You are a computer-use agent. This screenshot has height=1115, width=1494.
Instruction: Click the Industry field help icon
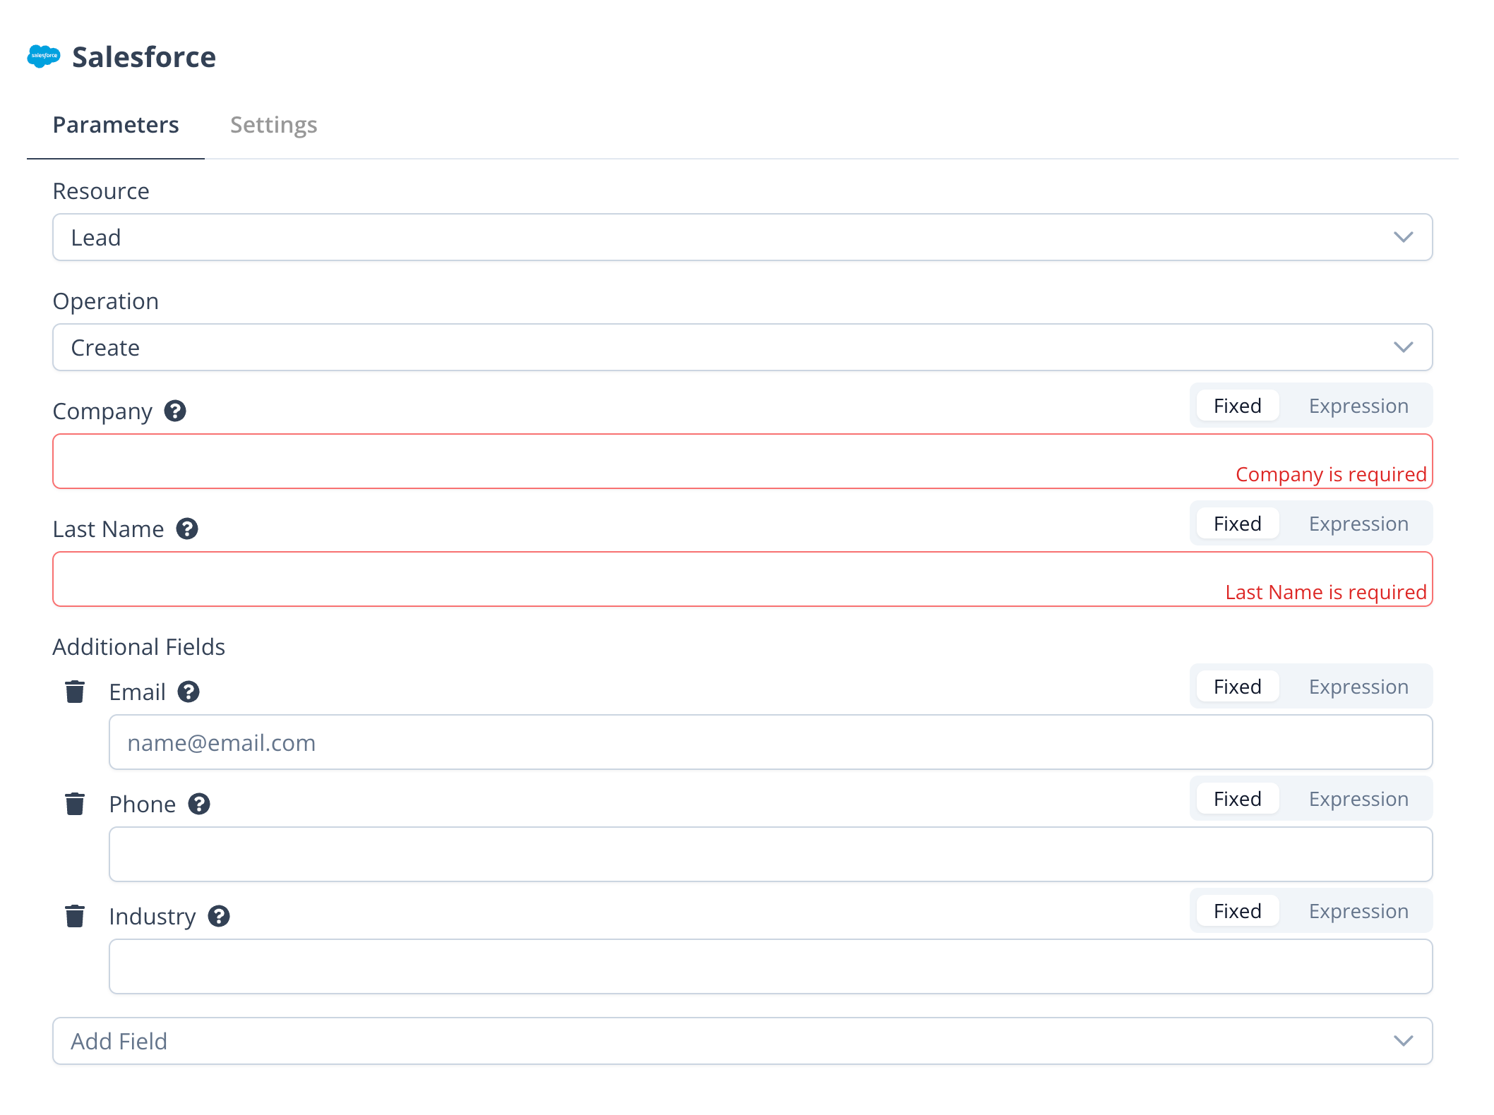219,916
